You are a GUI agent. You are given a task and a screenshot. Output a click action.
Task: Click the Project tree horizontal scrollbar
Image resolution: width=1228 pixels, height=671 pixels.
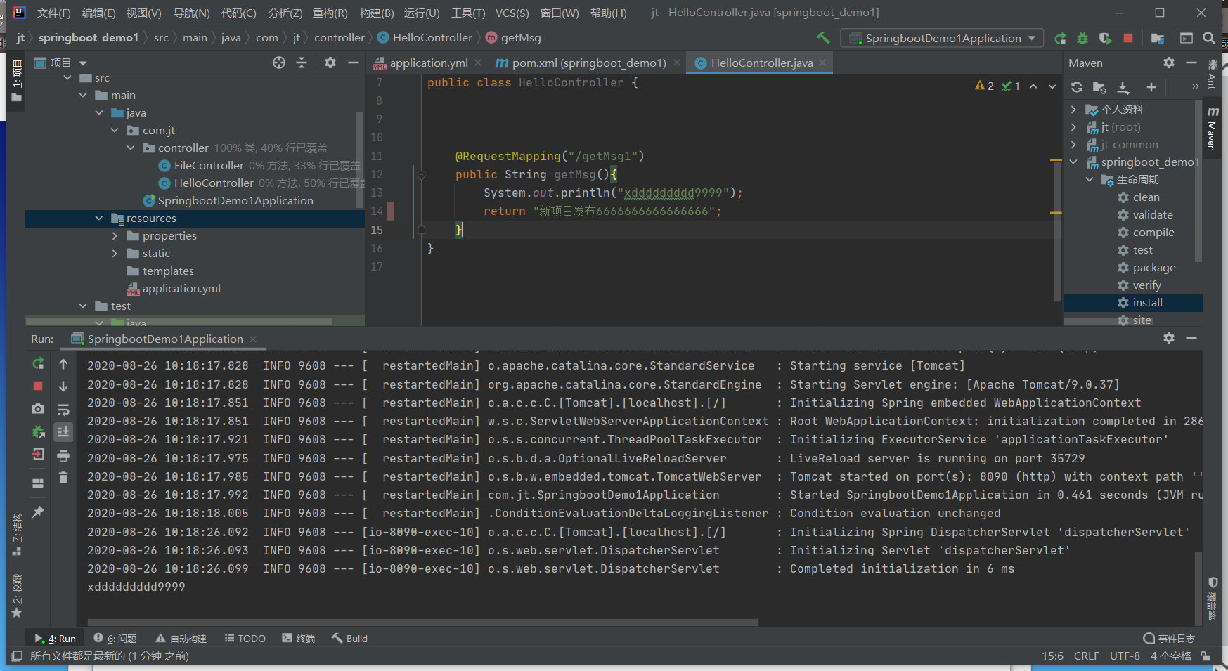(179, 321)
